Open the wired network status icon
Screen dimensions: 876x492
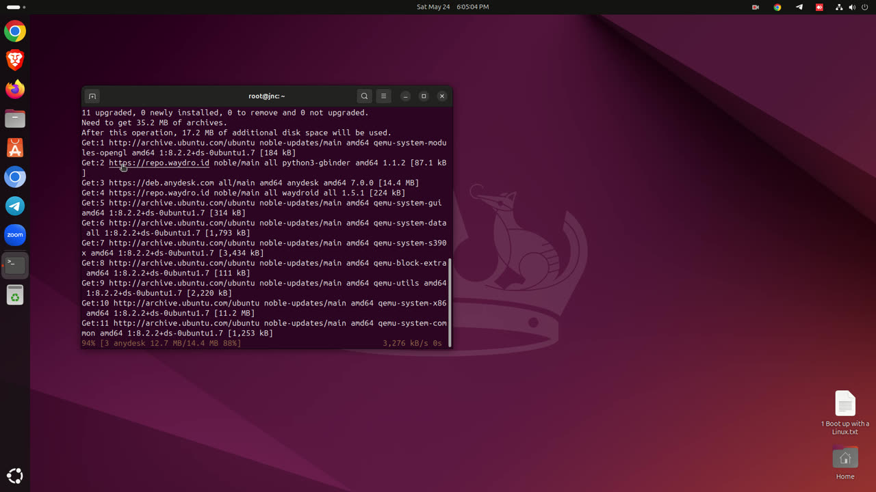pyautogui.click(x=839, y=7)
